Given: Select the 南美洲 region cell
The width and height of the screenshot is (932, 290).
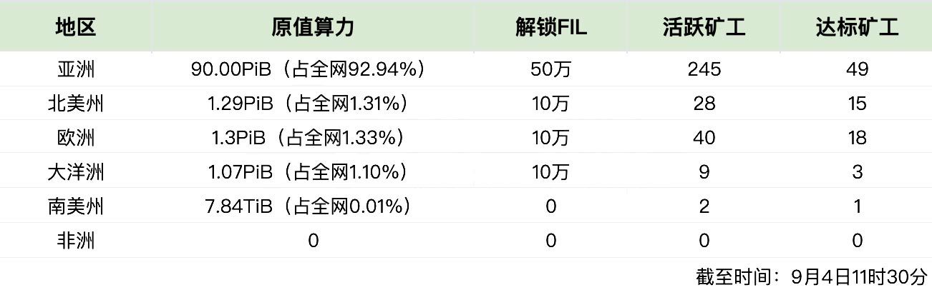Looking at the screenshot, I should point(75,206).
